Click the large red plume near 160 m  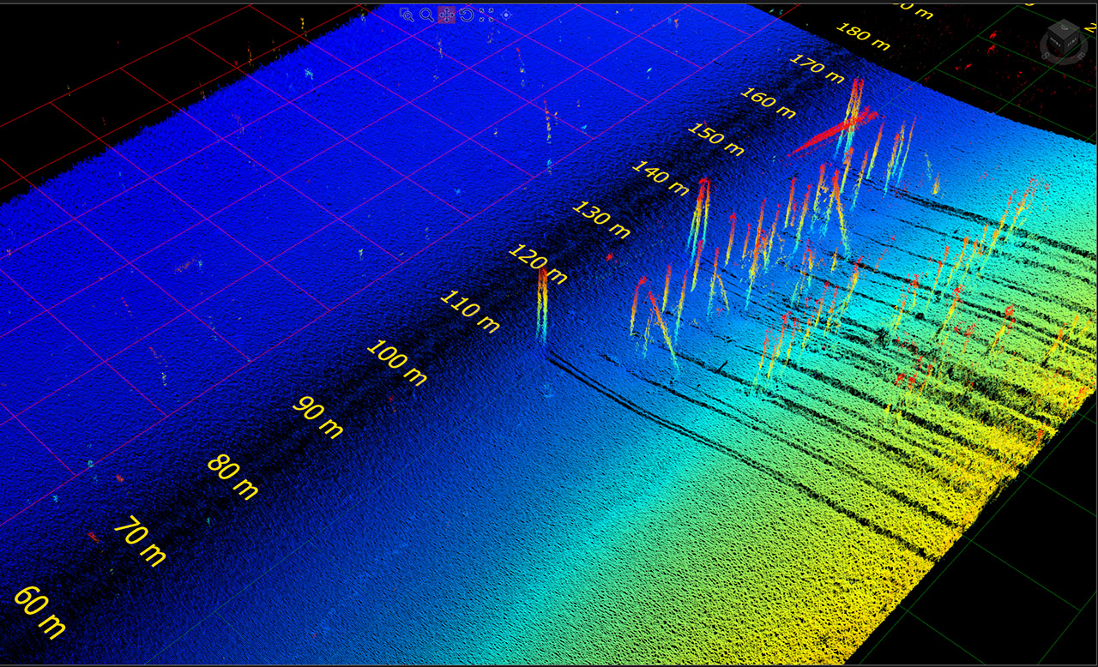click(x=836, y=129)
